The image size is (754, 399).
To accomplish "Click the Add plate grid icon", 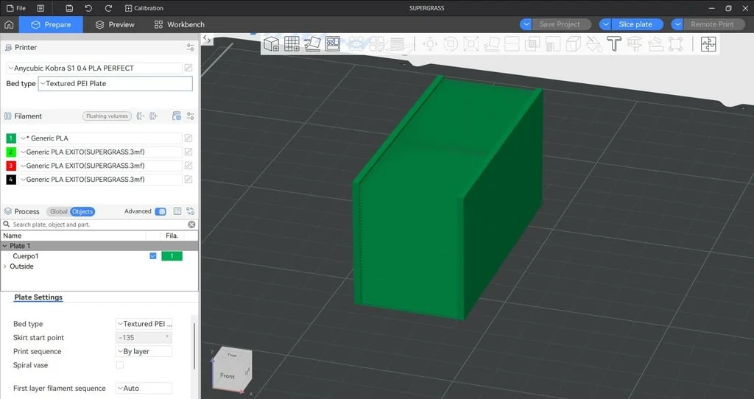I will pos(292,44).
